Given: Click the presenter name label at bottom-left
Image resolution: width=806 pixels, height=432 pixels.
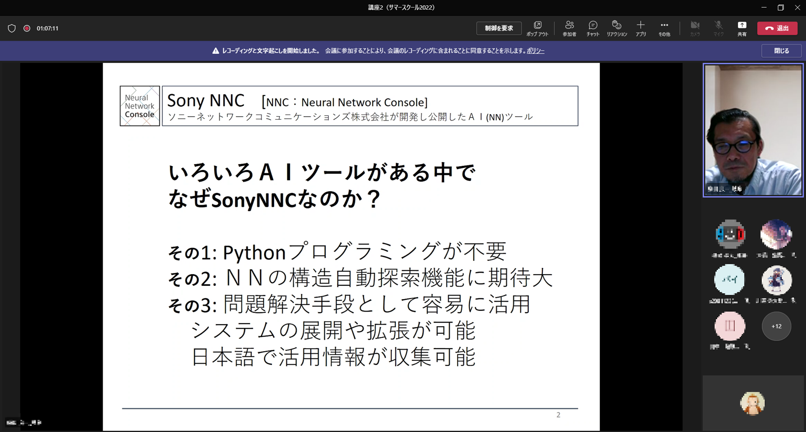Looking at the screenshot, I should [x=24, y=422].
